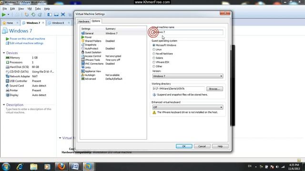Select Memory device in VMware window
The height and width of the screenshot is (171, 305).
pyautogui.click(x=30, y=57)
